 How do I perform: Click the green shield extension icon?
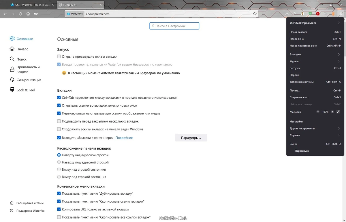[x=310, y=14]
